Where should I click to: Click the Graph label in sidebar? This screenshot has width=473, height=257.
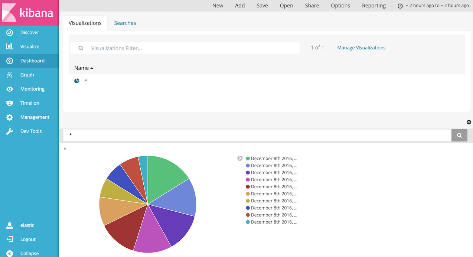click(x=27, y=75)
